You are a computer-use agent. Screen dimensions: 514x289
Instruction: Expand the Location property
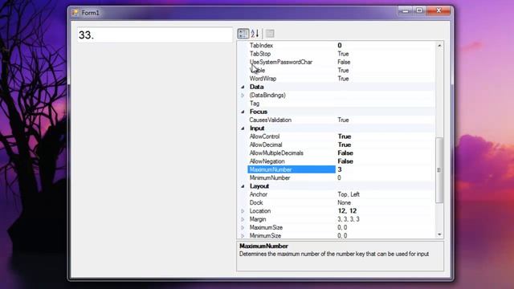pyautogui.click(x=243, y=211)
